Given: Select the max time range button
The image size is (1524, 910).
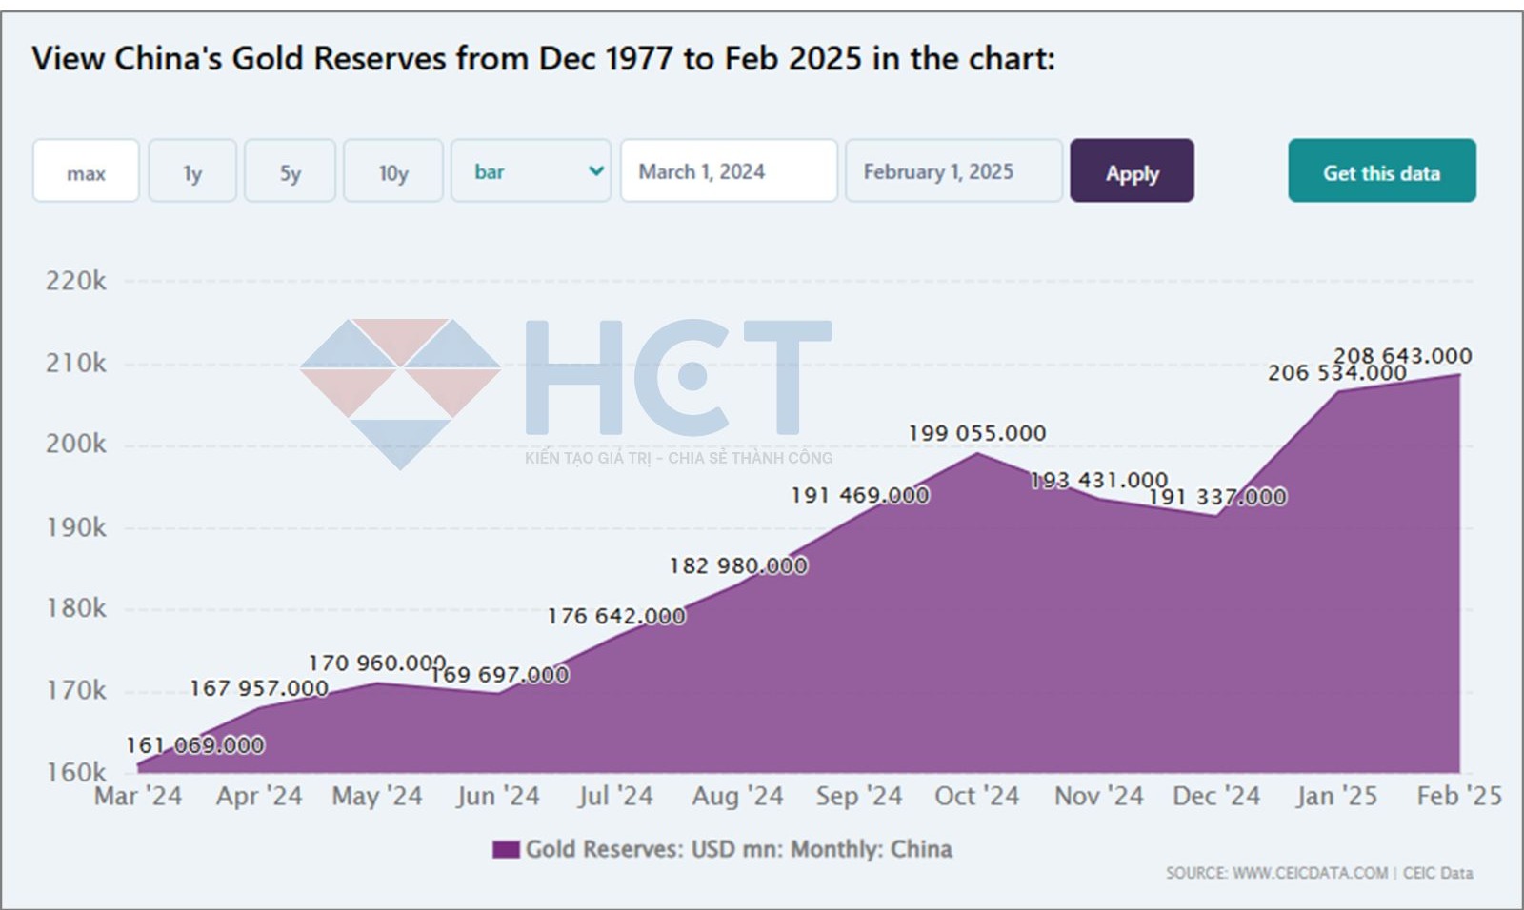Looking at the screenshot, I should coord(86,171).
